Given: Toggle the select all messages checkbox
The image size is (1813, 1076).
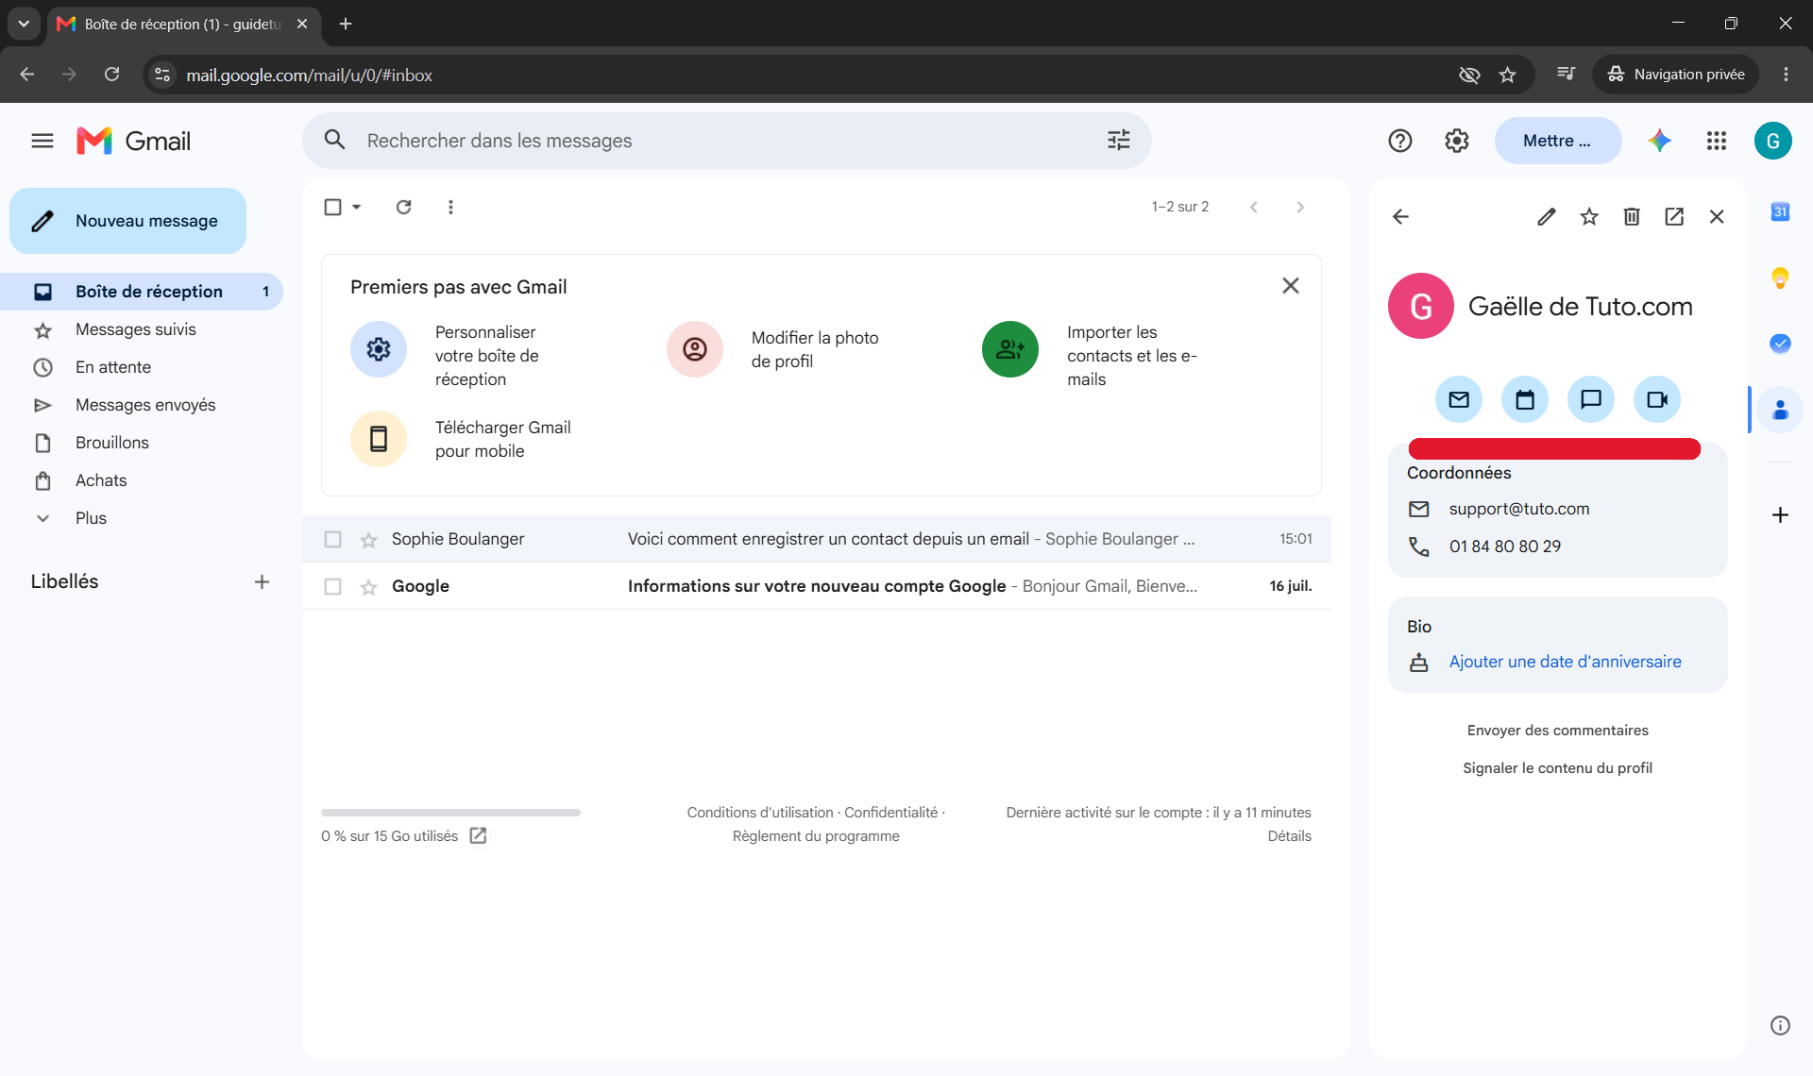Looking at the screenshot, I should pos(332,207).
